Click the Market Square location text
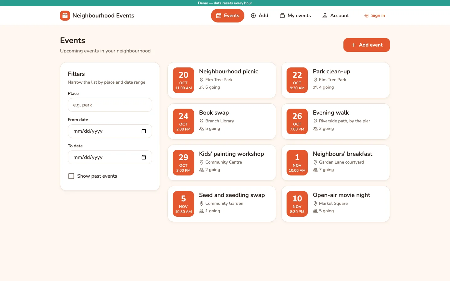 333,204
